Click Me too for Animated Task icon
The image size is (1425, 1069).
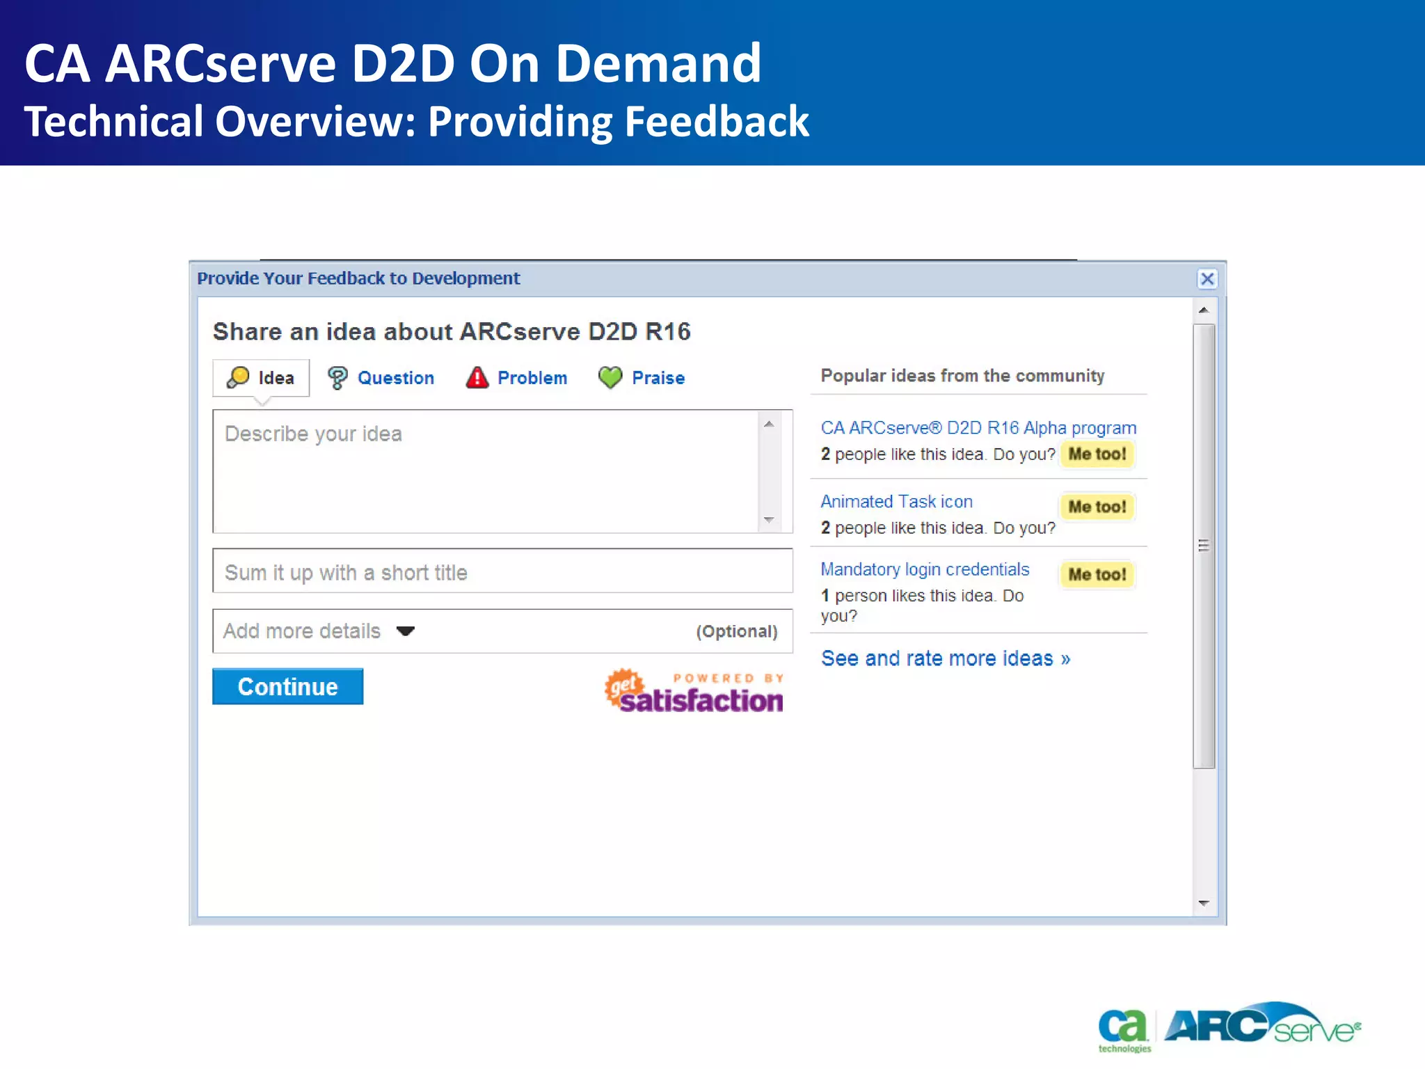tap(1097, 507)
